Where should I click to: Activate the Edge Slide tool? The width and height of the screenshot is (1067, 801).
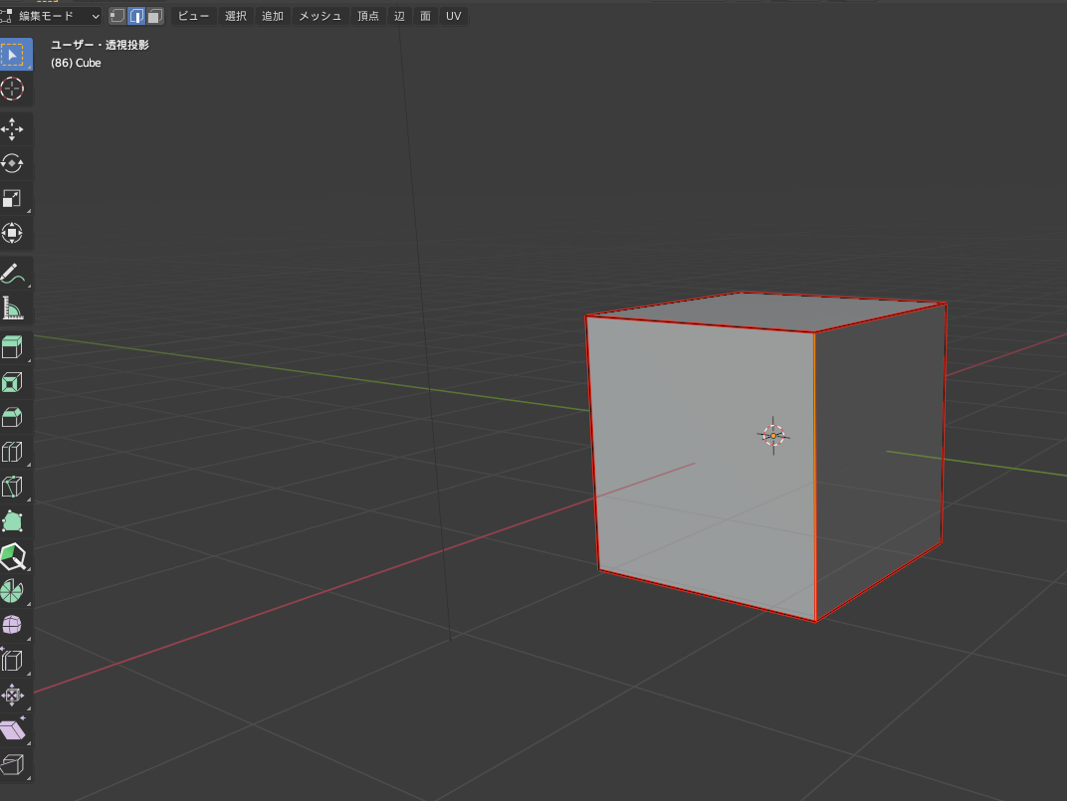[13, 660]
